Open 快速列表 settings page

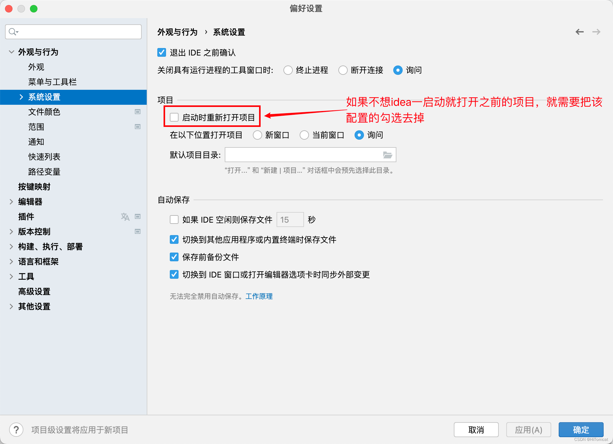pyautogui.click(x=44, y=157)
